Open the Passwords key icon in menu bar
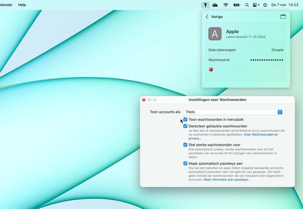Viewport: 303px width, 209px height. tap(205, 5)
